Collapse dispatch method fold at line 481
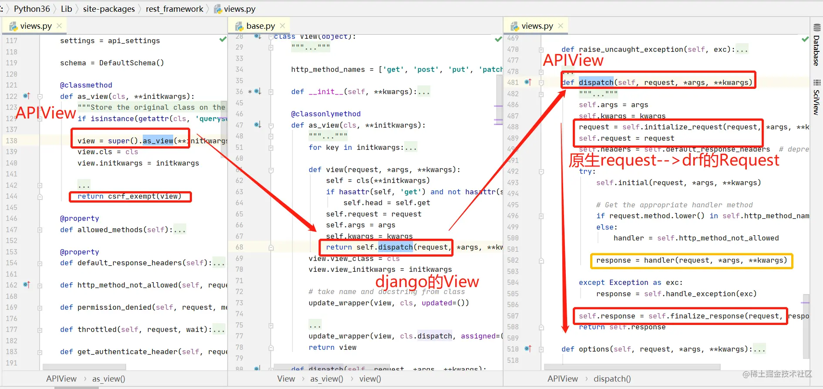Viewport: 823px width, 389px height. 541,82
